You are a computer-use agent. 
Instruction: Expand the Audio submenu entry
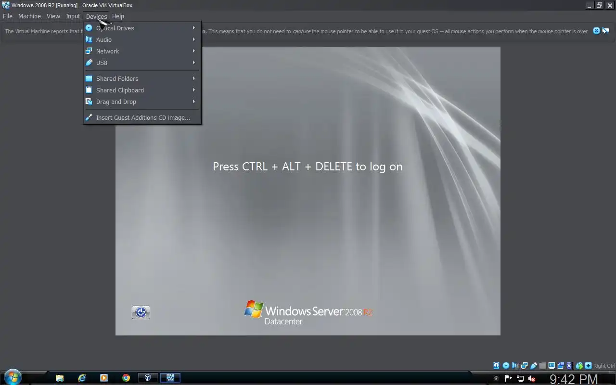click(x=142, y=39)
